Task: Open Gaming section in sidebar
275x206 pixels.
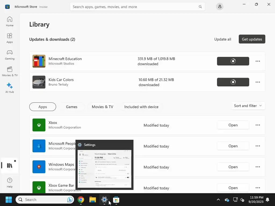Action: 10,55
